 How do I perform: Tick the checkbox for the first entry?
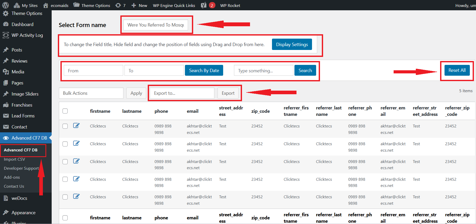pyautogui.click(x=65, y=126)
